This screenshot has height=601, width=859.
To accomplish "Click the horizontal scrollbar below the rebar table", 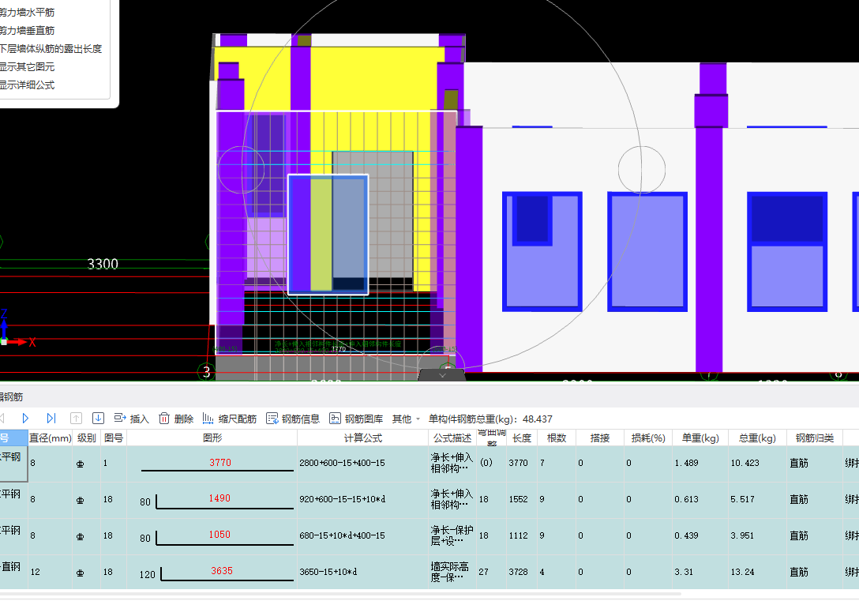I will pos(339,593).
